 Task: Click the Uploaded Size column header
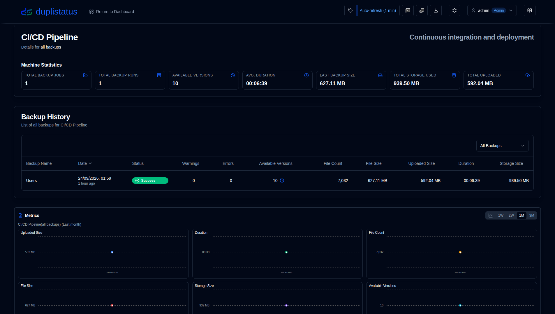click(421, 163)
